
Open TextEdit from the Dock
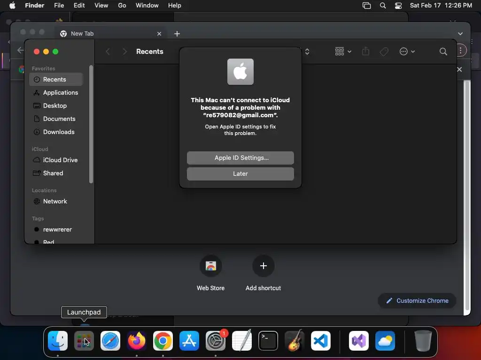[x=242, y=341]
